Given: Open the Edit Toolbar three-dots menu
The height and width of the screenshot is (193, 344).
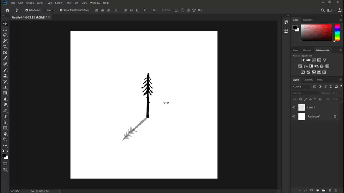Looking at the screenshot, I should (5, 146).
